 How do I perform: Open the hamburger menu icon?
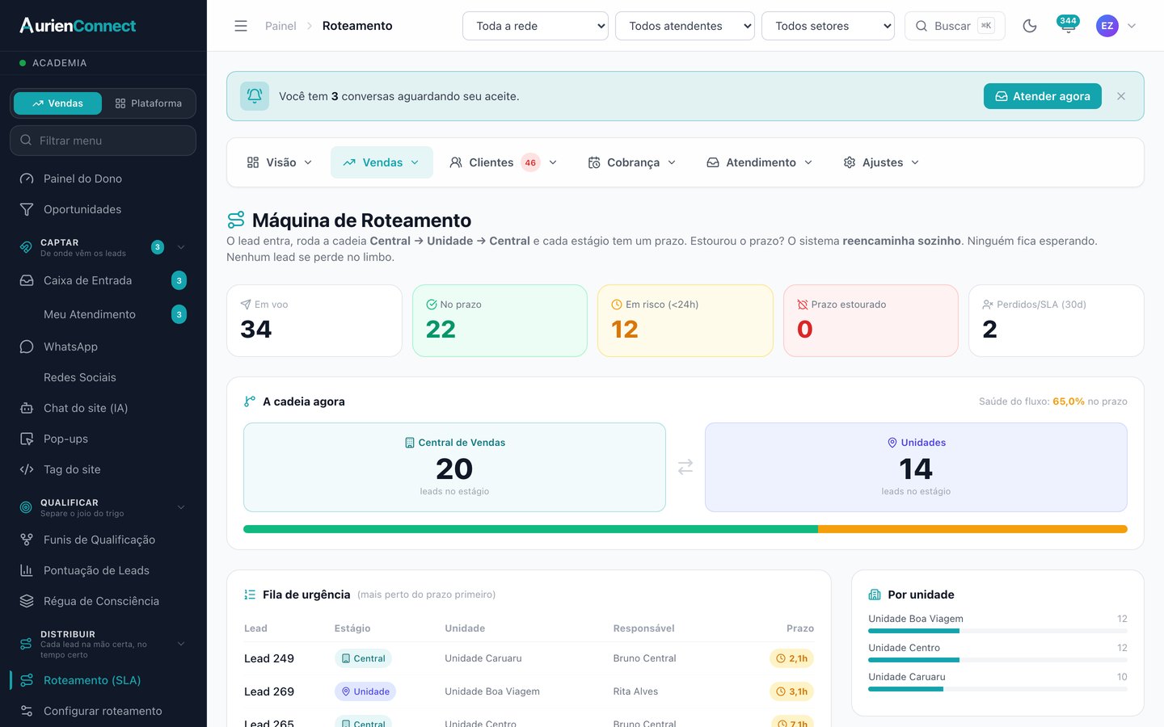click(241, 26)
